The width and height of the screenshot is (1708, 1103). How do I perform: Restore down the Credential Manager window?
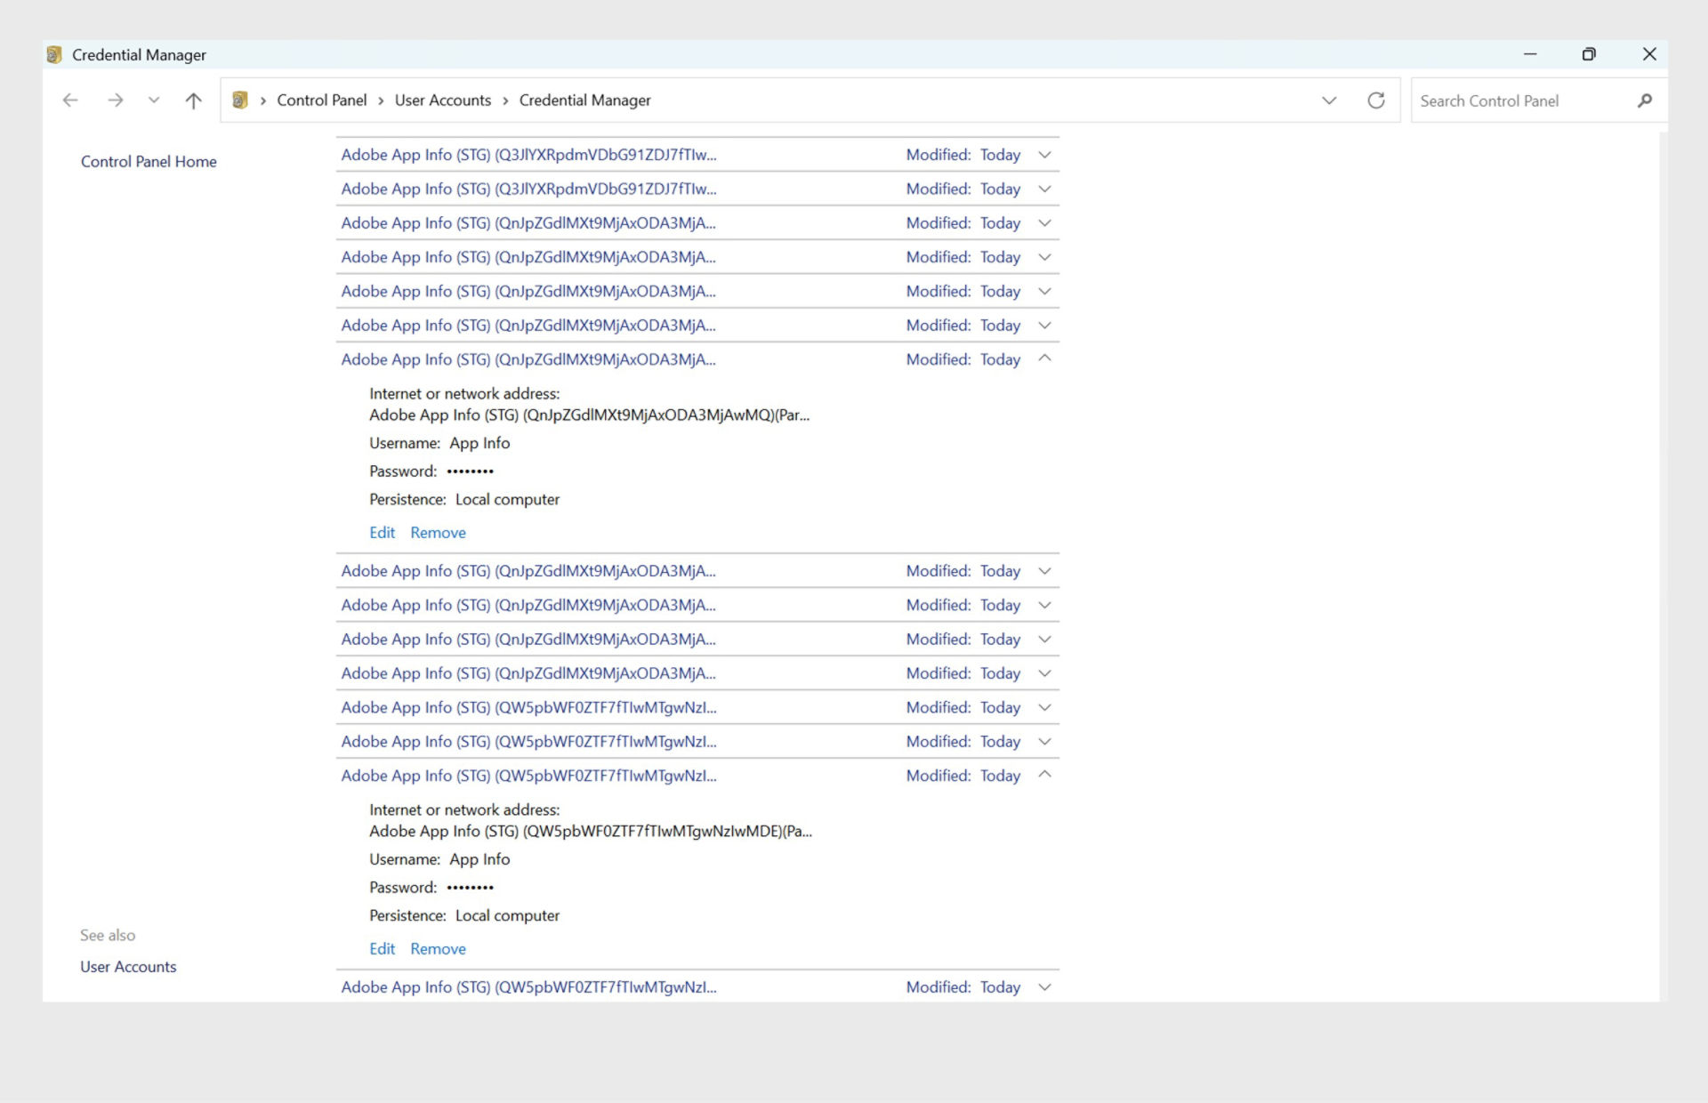pyautogui.click(x=1589, y=54)
